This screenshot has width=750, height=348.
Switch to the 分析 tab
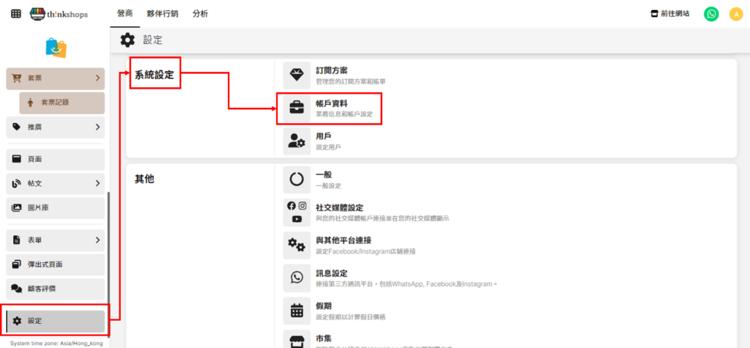click(x=200, y=14)
